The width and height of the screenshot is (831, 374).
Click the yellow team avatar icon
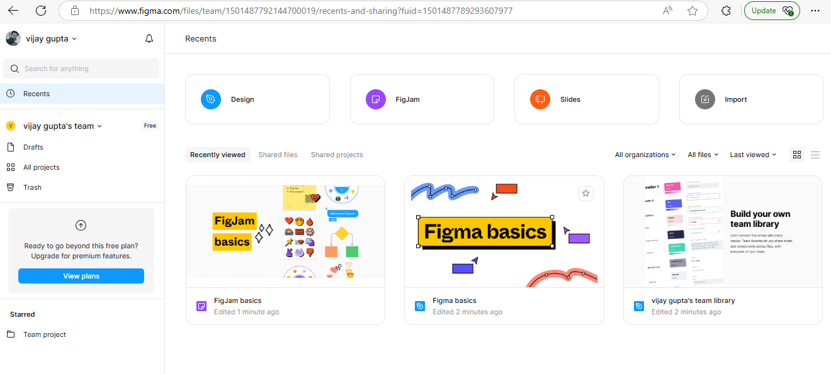(11, 126)
